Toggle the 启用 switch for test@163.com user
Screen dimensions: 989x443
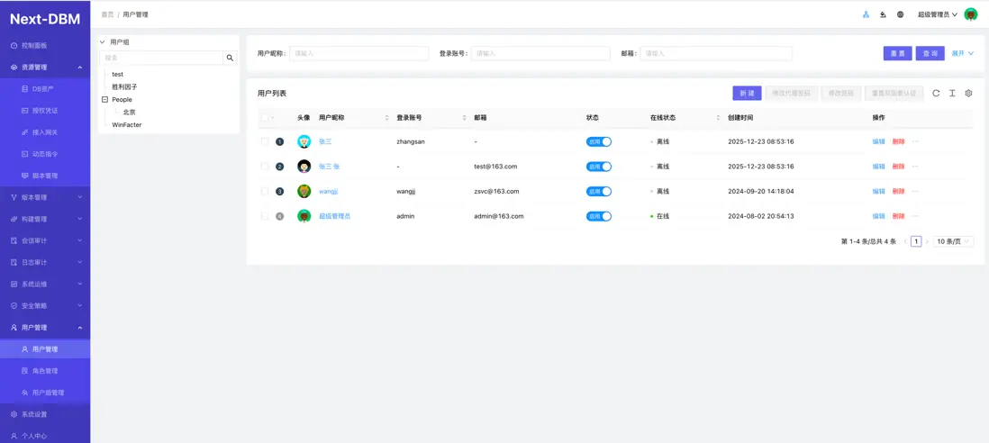coord(599,167)
